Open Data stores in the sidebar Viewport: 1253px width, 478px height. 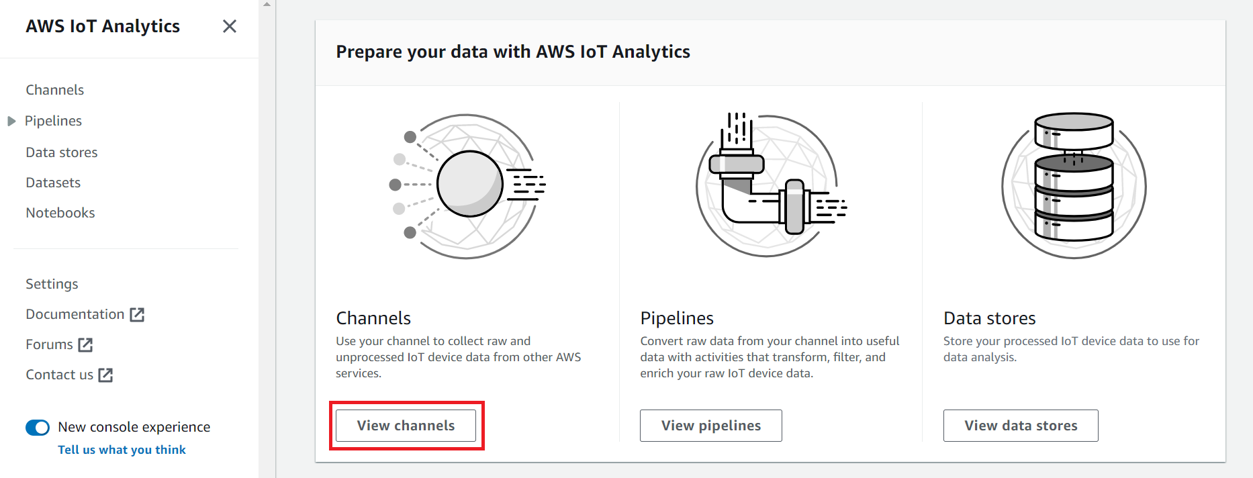[61, 152]
